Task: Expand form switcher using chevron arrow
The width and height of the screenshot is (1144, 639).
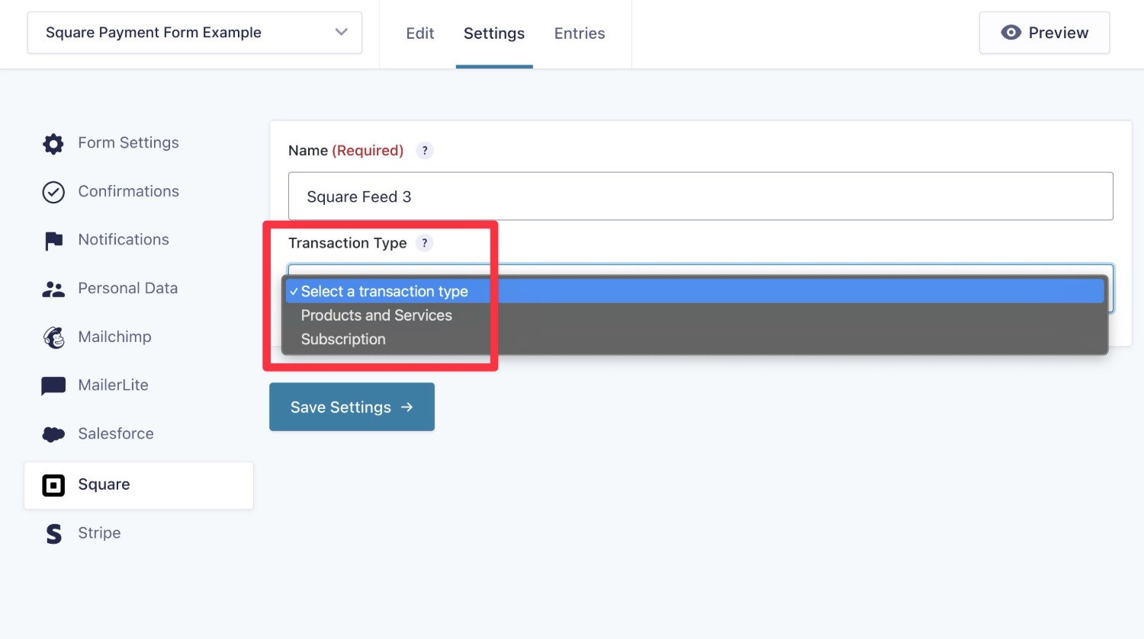Action: 341,33
